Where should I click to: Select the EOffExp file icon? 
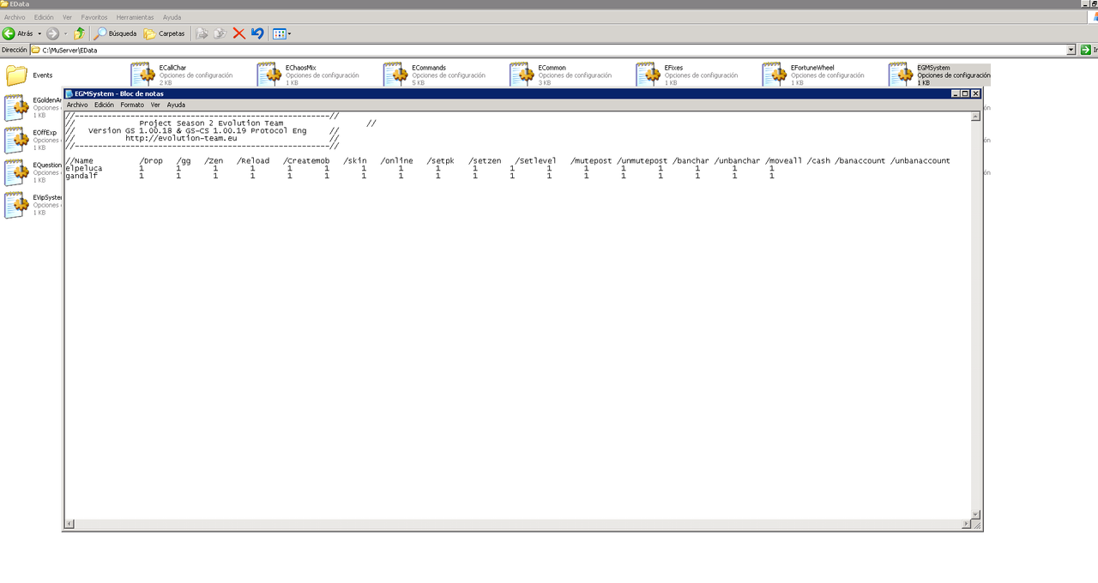point(16,140)
